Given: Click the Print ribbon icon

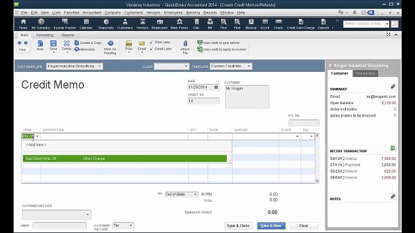Looking at the screenshot, I should pos(128,45).
